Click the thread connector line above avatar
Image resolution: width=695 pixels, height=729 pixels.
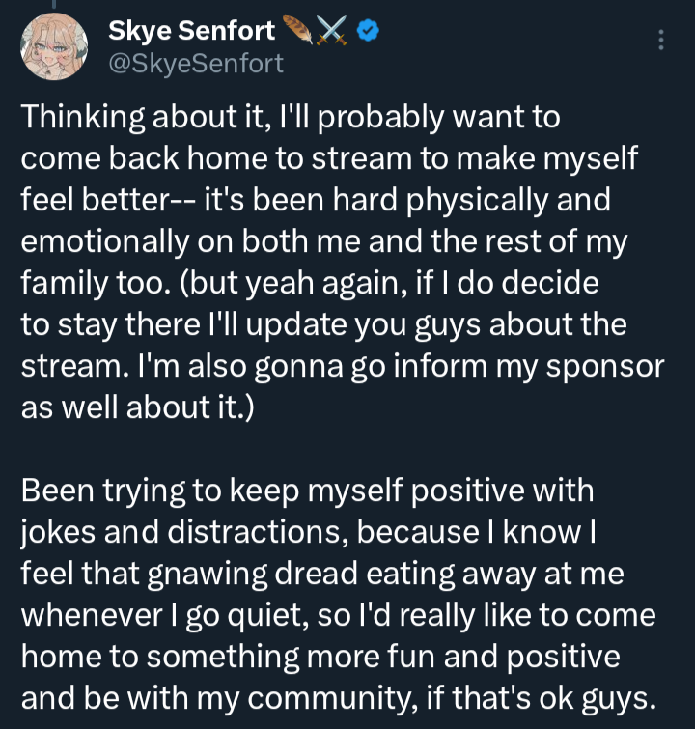[x=54, y=5]
